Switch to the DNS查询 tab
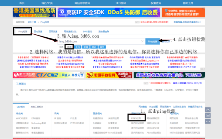Image resolution: width=222 pixels, height=139 pixels. [87, 31]
